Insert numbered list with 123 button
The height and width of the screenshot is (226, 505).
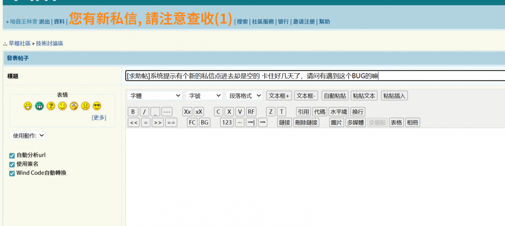[227, 122]
